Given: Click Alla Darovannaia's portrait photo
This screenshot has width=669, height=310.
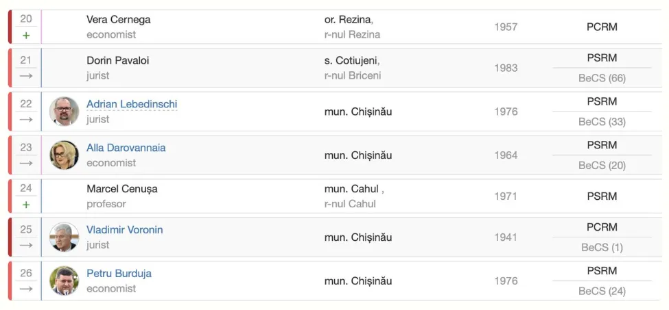Looking at the screenshot, I should click(x=64, y=155).
